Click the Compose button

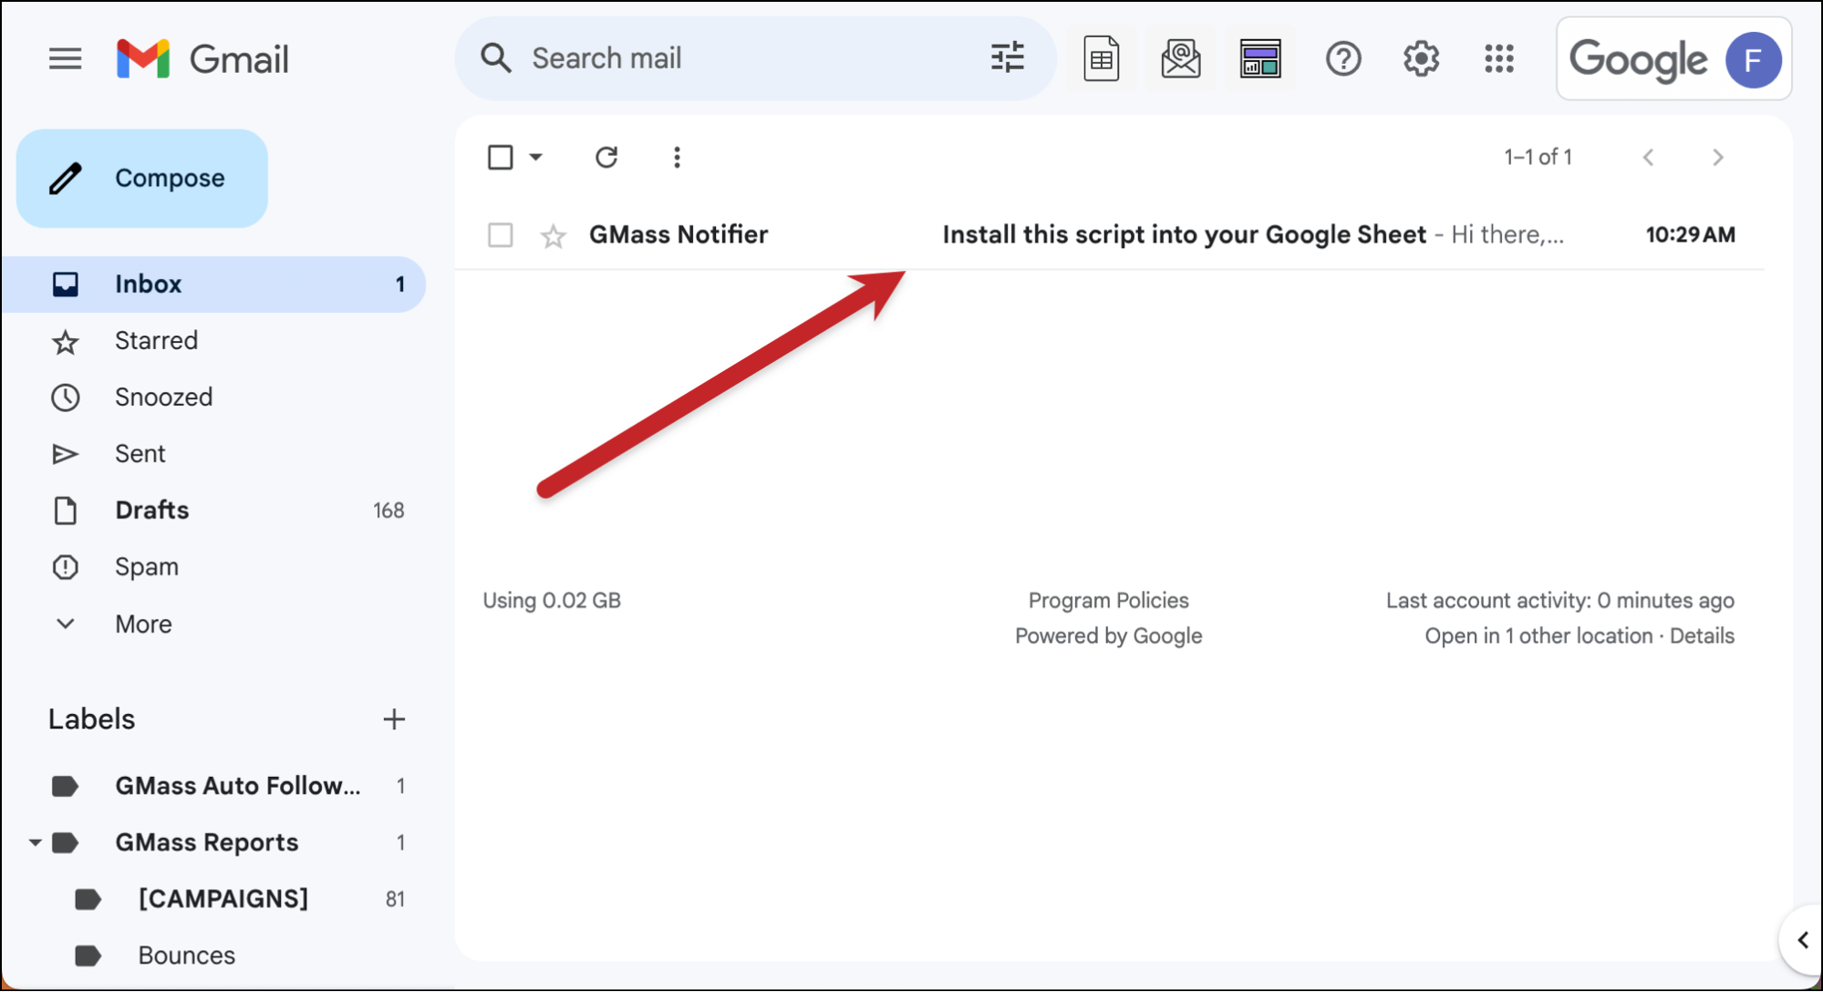coord(142,178)
